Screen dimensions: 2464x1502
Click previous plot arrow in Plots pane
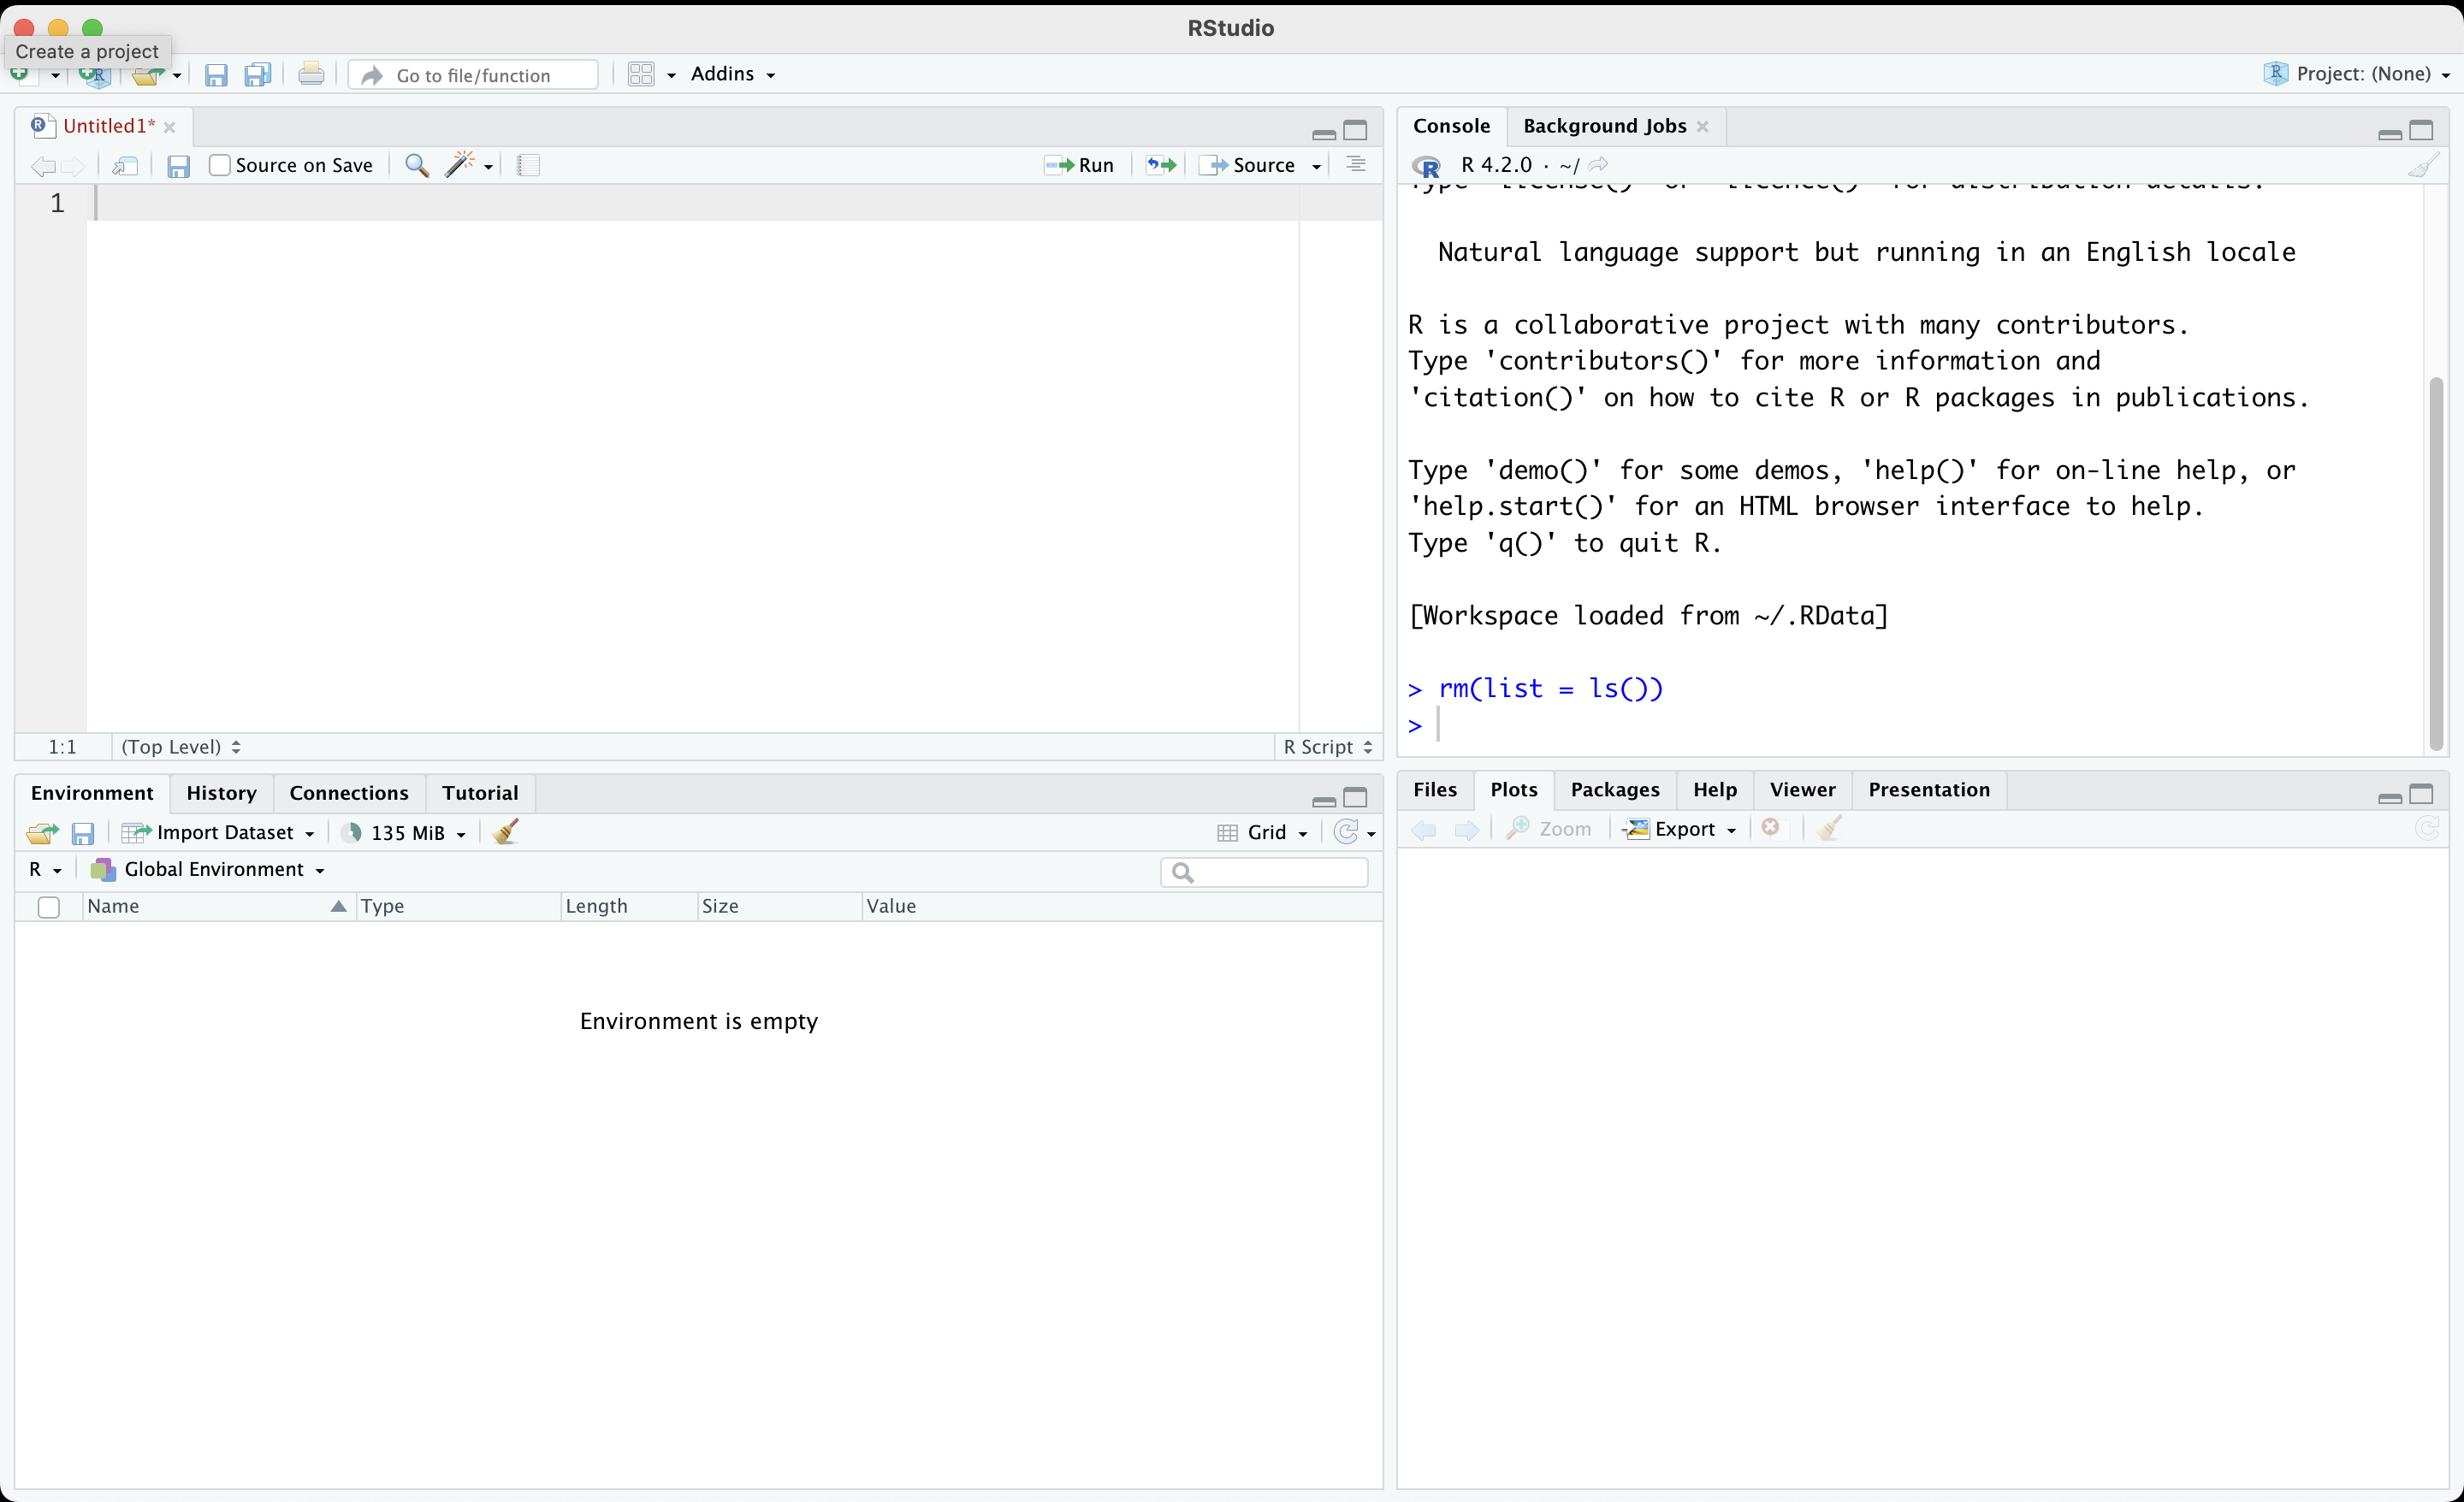tap(1424, 829)
